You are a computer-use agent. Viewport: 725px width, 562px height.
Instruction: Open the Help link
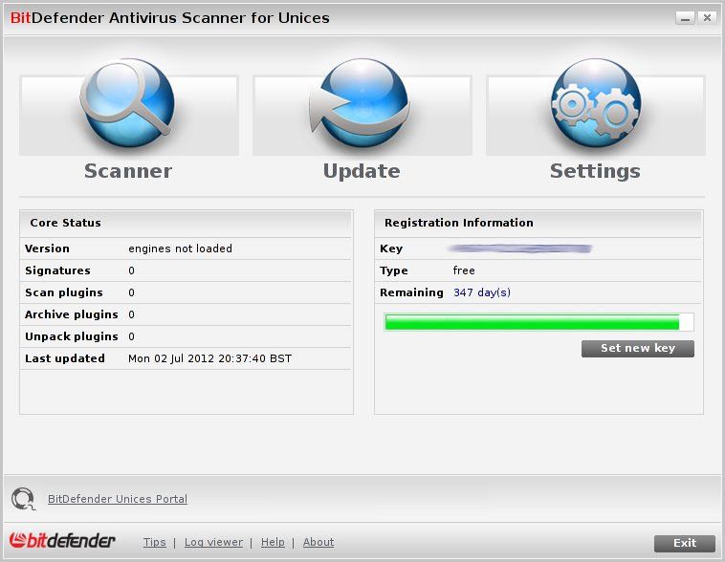pos(273,542)
